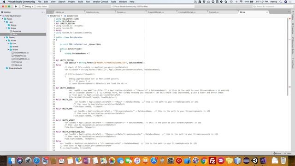Open the Run menu

point(88,2)
